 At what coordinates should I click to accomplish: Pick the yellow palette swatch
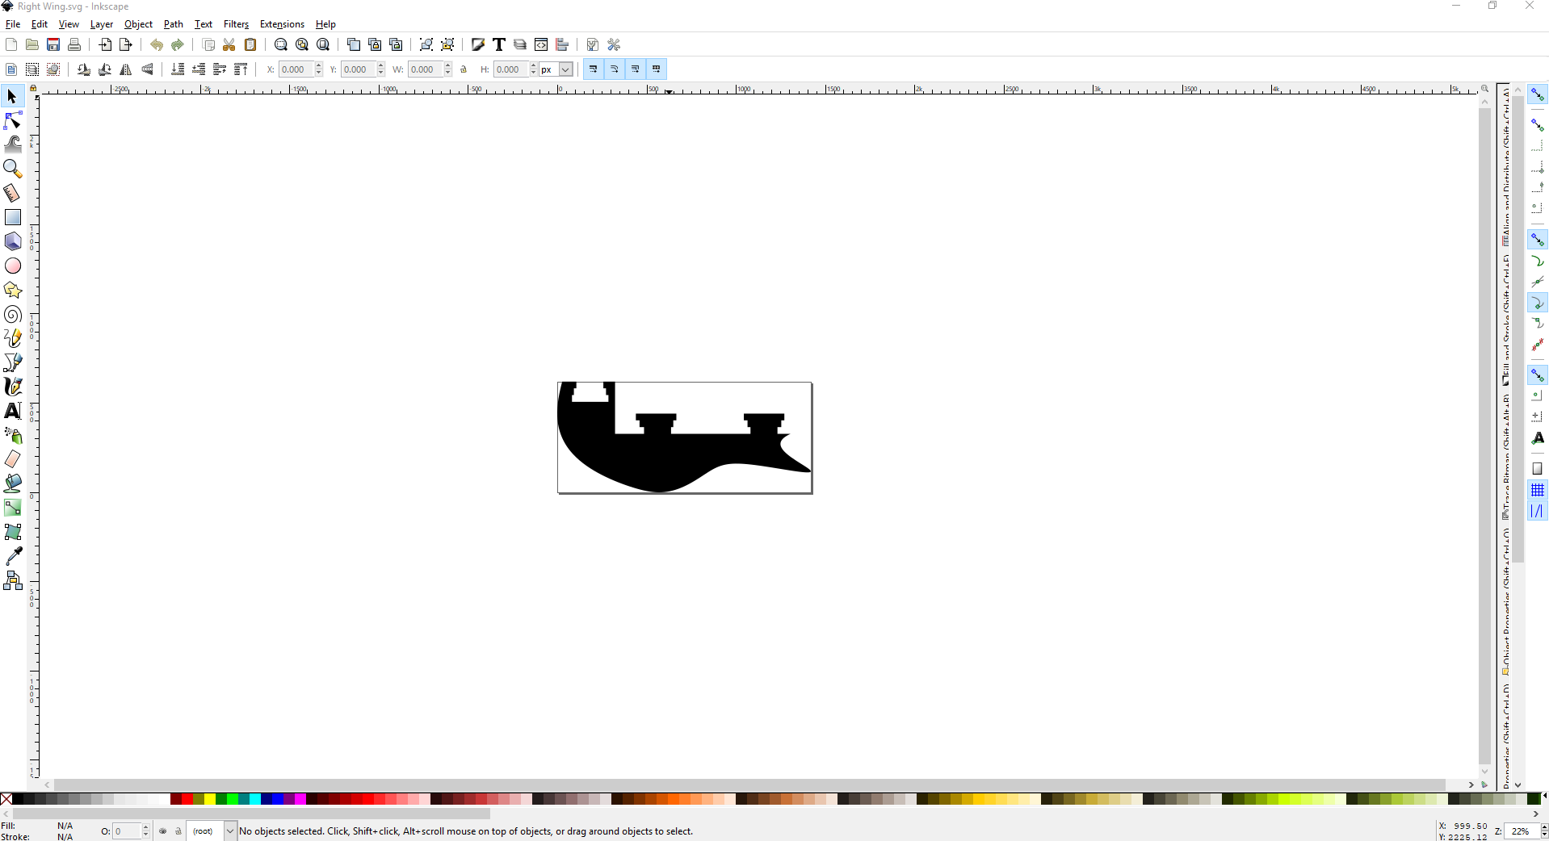tap(210, 799)
